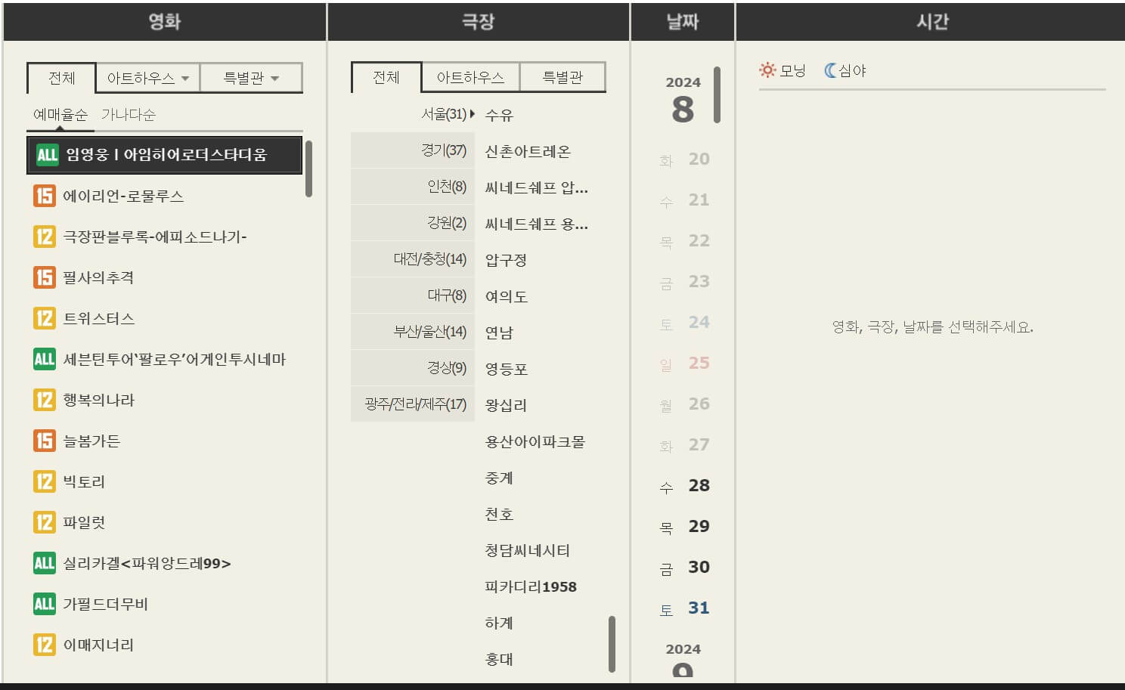
Task: Click the 15 rating badge on 에이리언-로물루스
Action: pos(44,195)
